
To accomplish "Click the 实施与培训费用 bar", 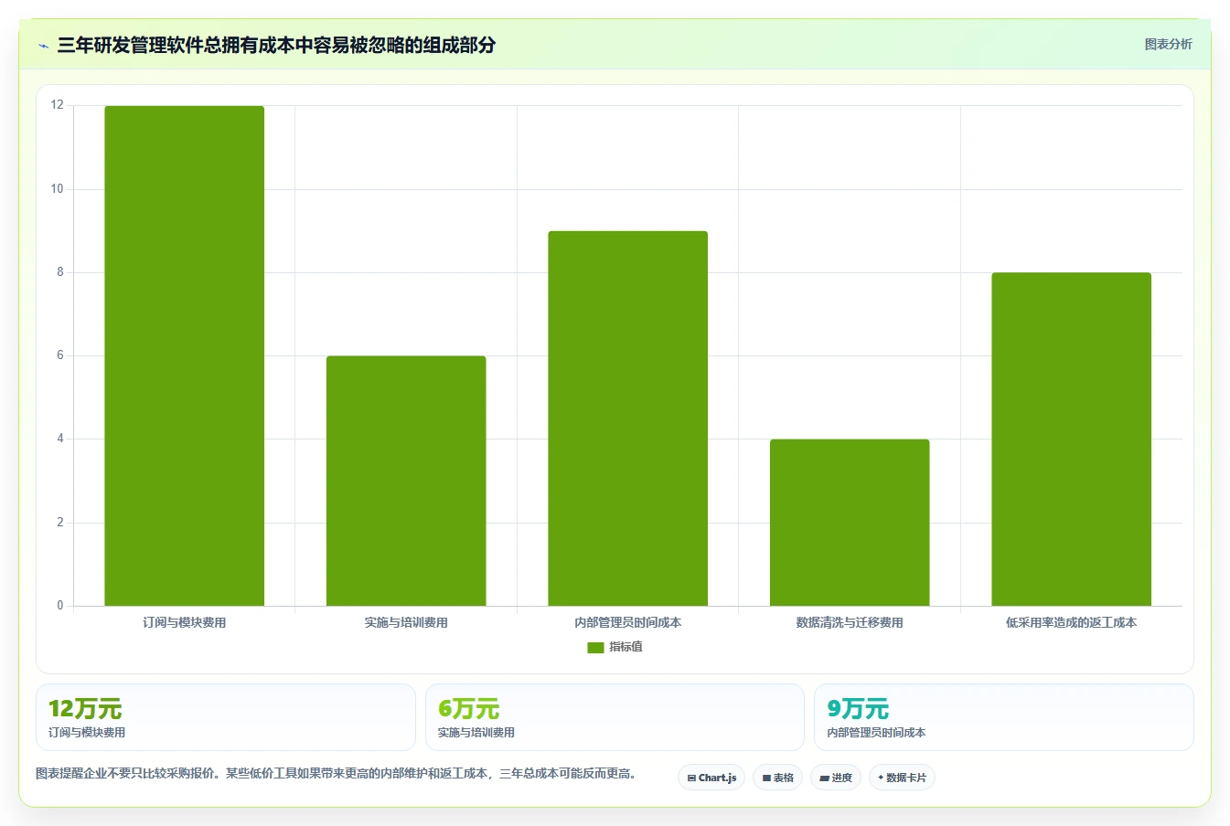I will [406, 481].
